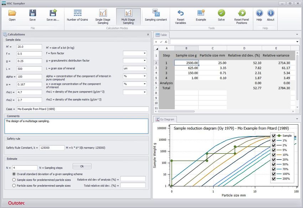Viewport: 303px width, 208px height.
Task: Open the Help icon
Action: click(259, 15)
